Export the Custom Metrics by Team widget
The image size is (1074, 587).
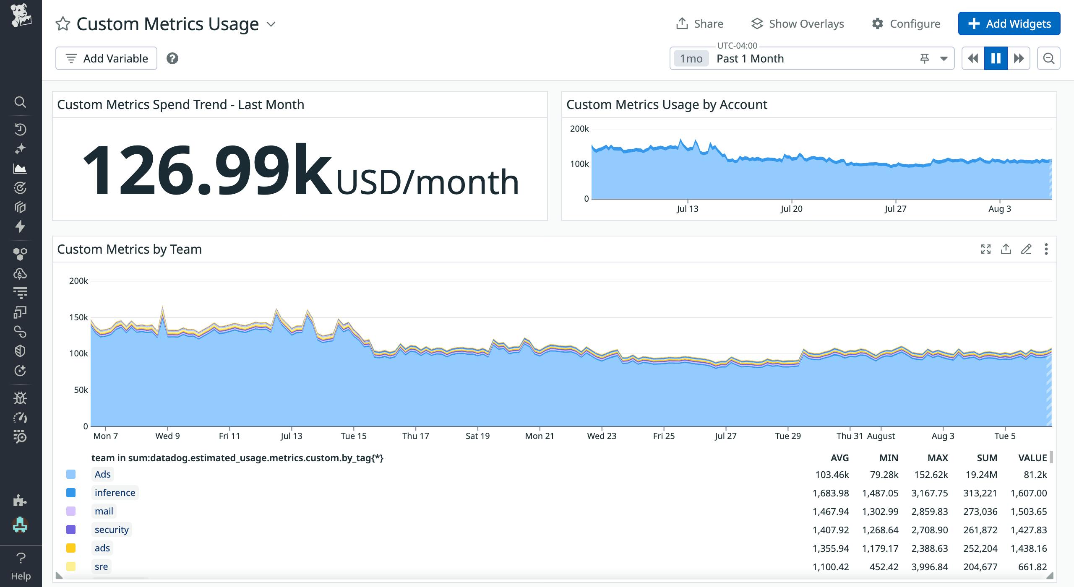point(1006,249)
